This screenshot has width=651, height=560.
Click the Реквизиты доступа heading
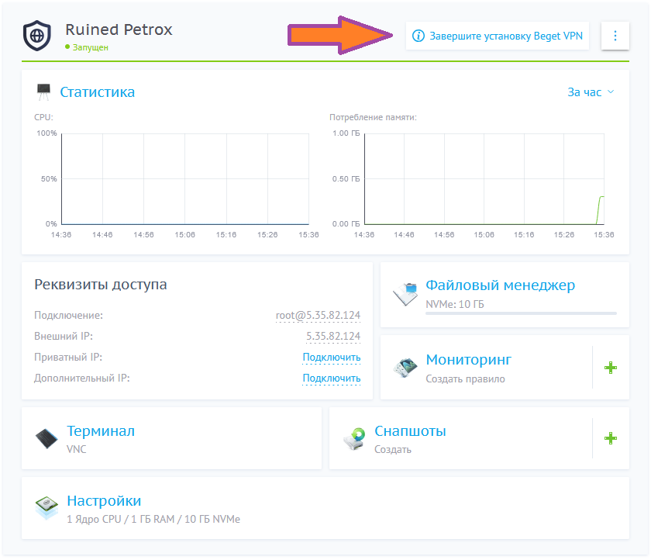tap(101, 285)
